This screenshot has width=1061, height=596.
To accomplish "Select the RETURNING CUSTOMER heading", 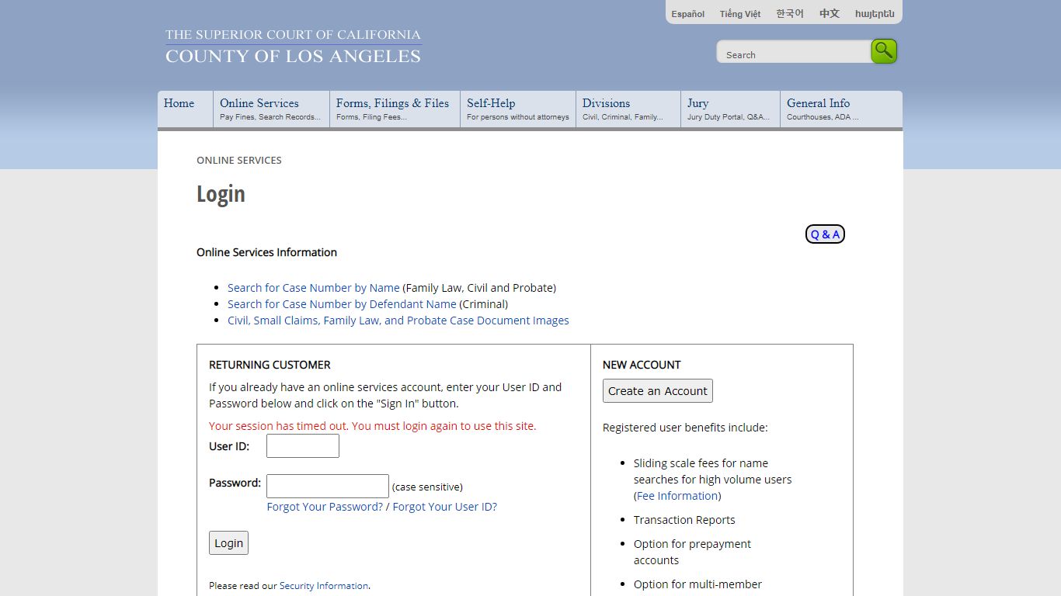I will 270,365.
